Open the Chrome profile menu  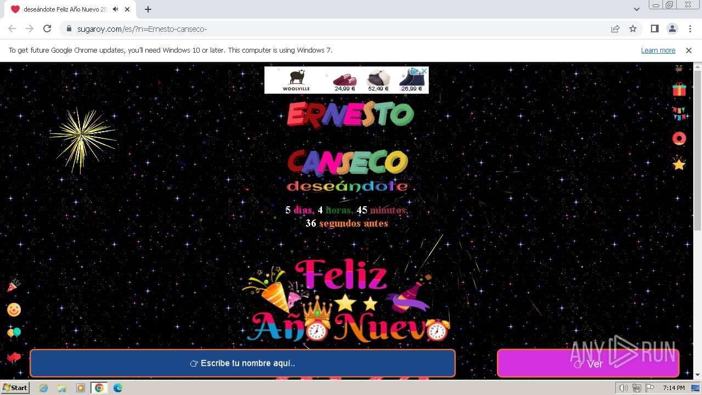click(672, 29)
